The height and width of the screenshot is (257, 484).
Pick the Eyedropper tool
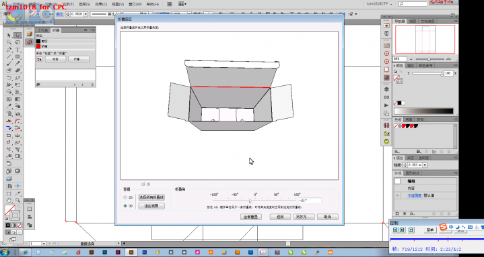(9, 106)
